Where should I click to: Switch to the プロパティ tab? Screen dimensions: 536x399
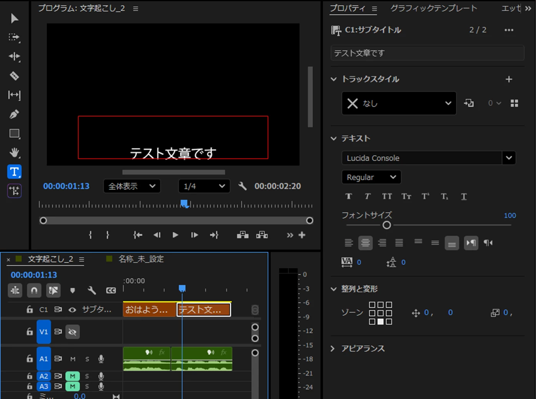click(348, 8)
